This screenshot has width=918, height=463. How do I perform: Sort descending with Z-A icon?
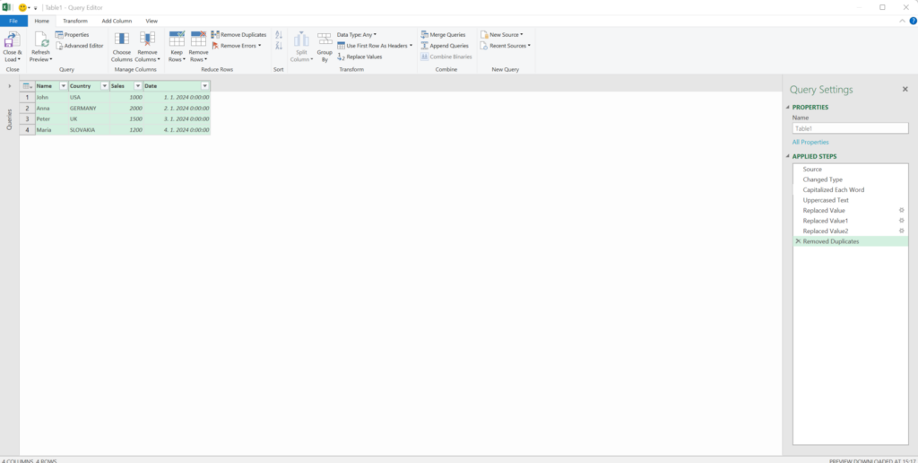[279, 46]
